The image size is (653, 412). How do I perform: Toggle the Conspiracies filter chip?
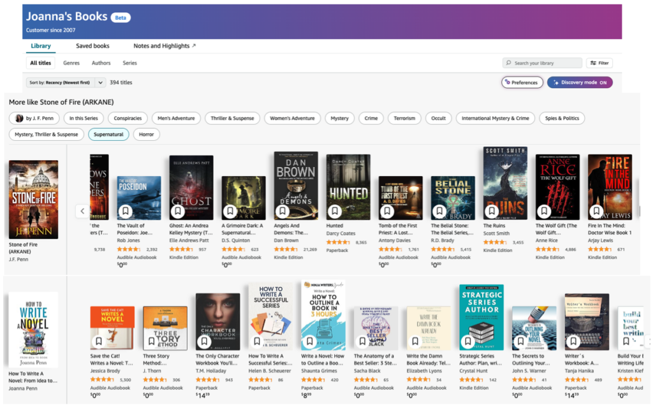(128, 119)
